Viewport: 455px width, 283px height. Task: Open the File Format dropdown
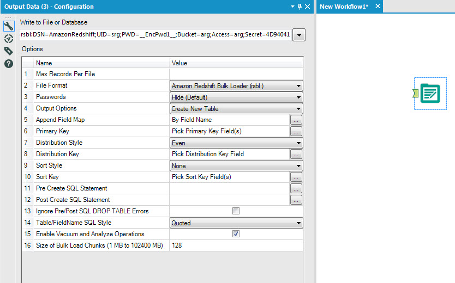(236, 85)
